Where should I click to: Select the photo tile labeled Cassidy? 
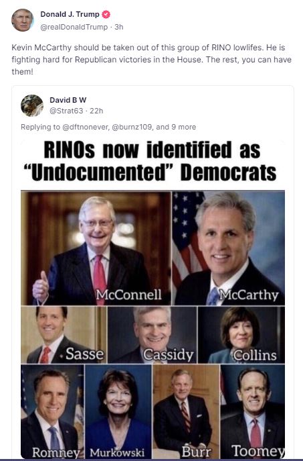tap(153, 335)
